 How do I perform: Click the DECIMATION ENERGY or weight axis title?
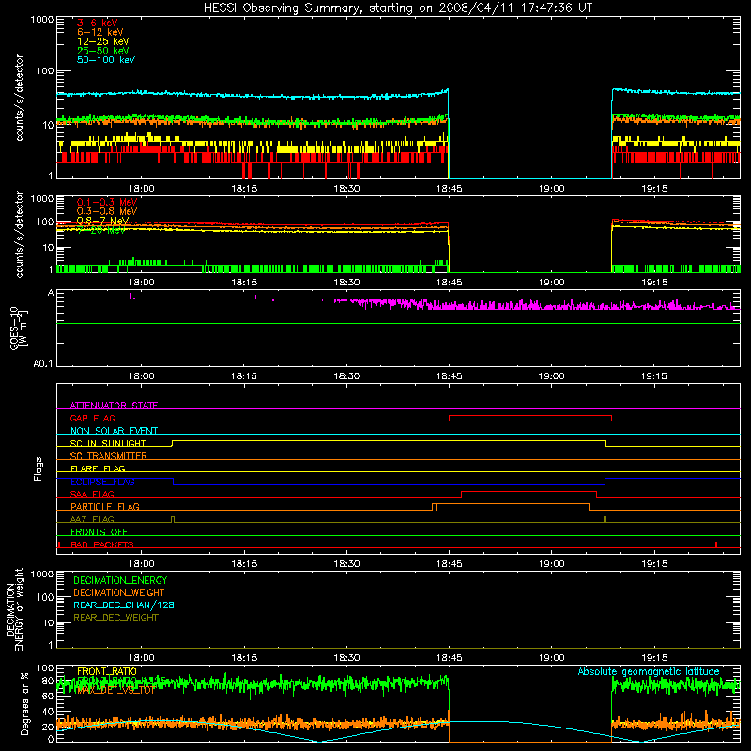click(x=14, y=609)
